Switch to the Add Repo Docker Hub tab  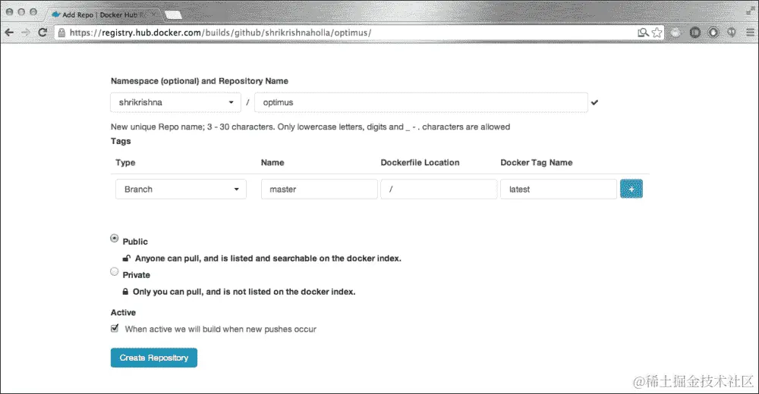coord(103,14)
